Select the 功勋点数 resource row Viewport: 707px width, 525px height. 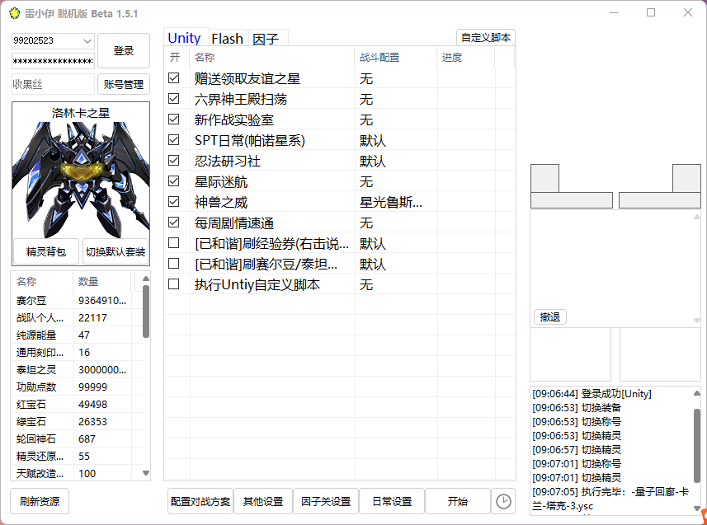tap(77, 387)
